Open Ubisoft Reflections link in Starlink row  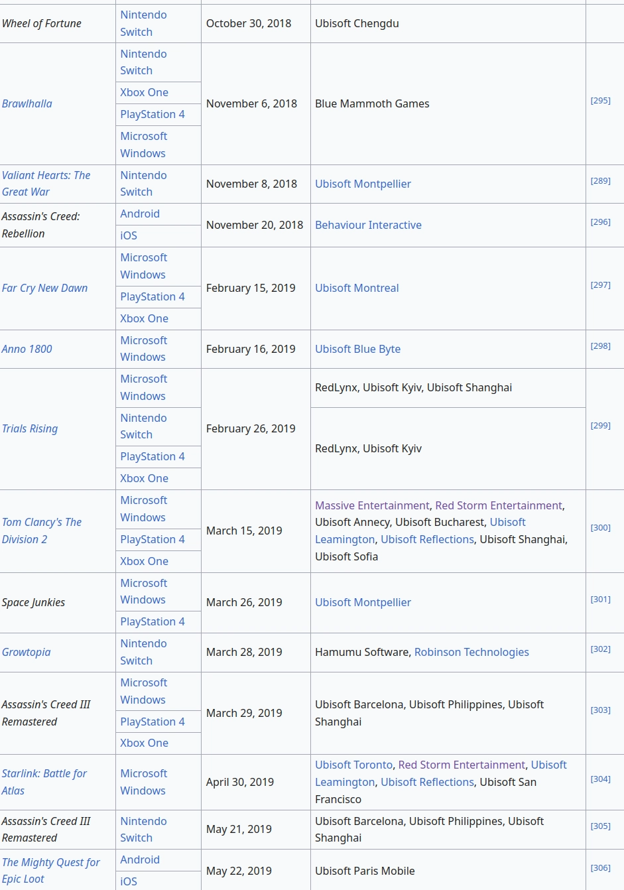point(427,782)
